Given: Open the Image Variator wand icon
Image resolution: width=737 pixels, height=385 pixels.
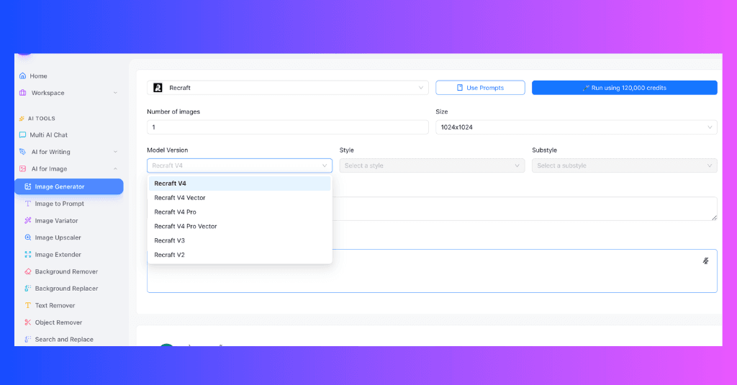Looking at the screenshot, I should (28, 220).
